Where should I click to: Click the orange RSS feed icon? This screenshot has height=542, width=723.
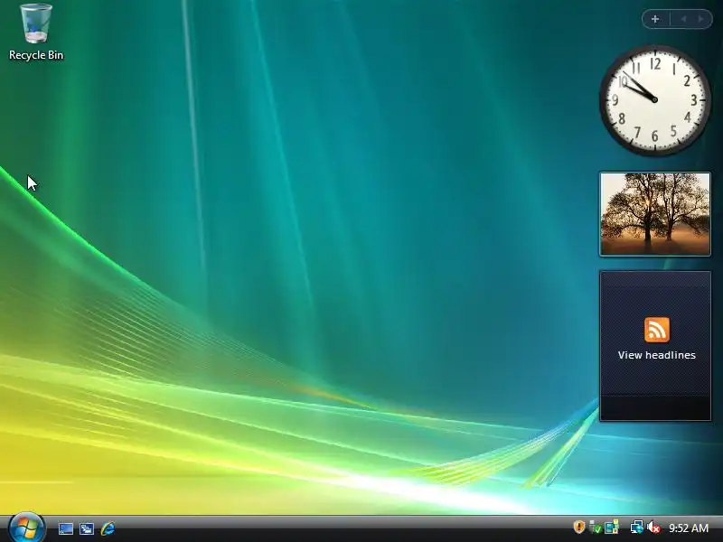657,330
